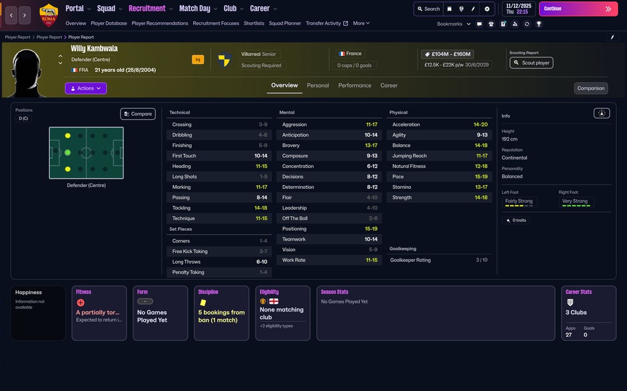This screenshot has width=627, height=391.
Task: Open the Recruitment menu
Action: pyautogui.click(x=150, y=9)
